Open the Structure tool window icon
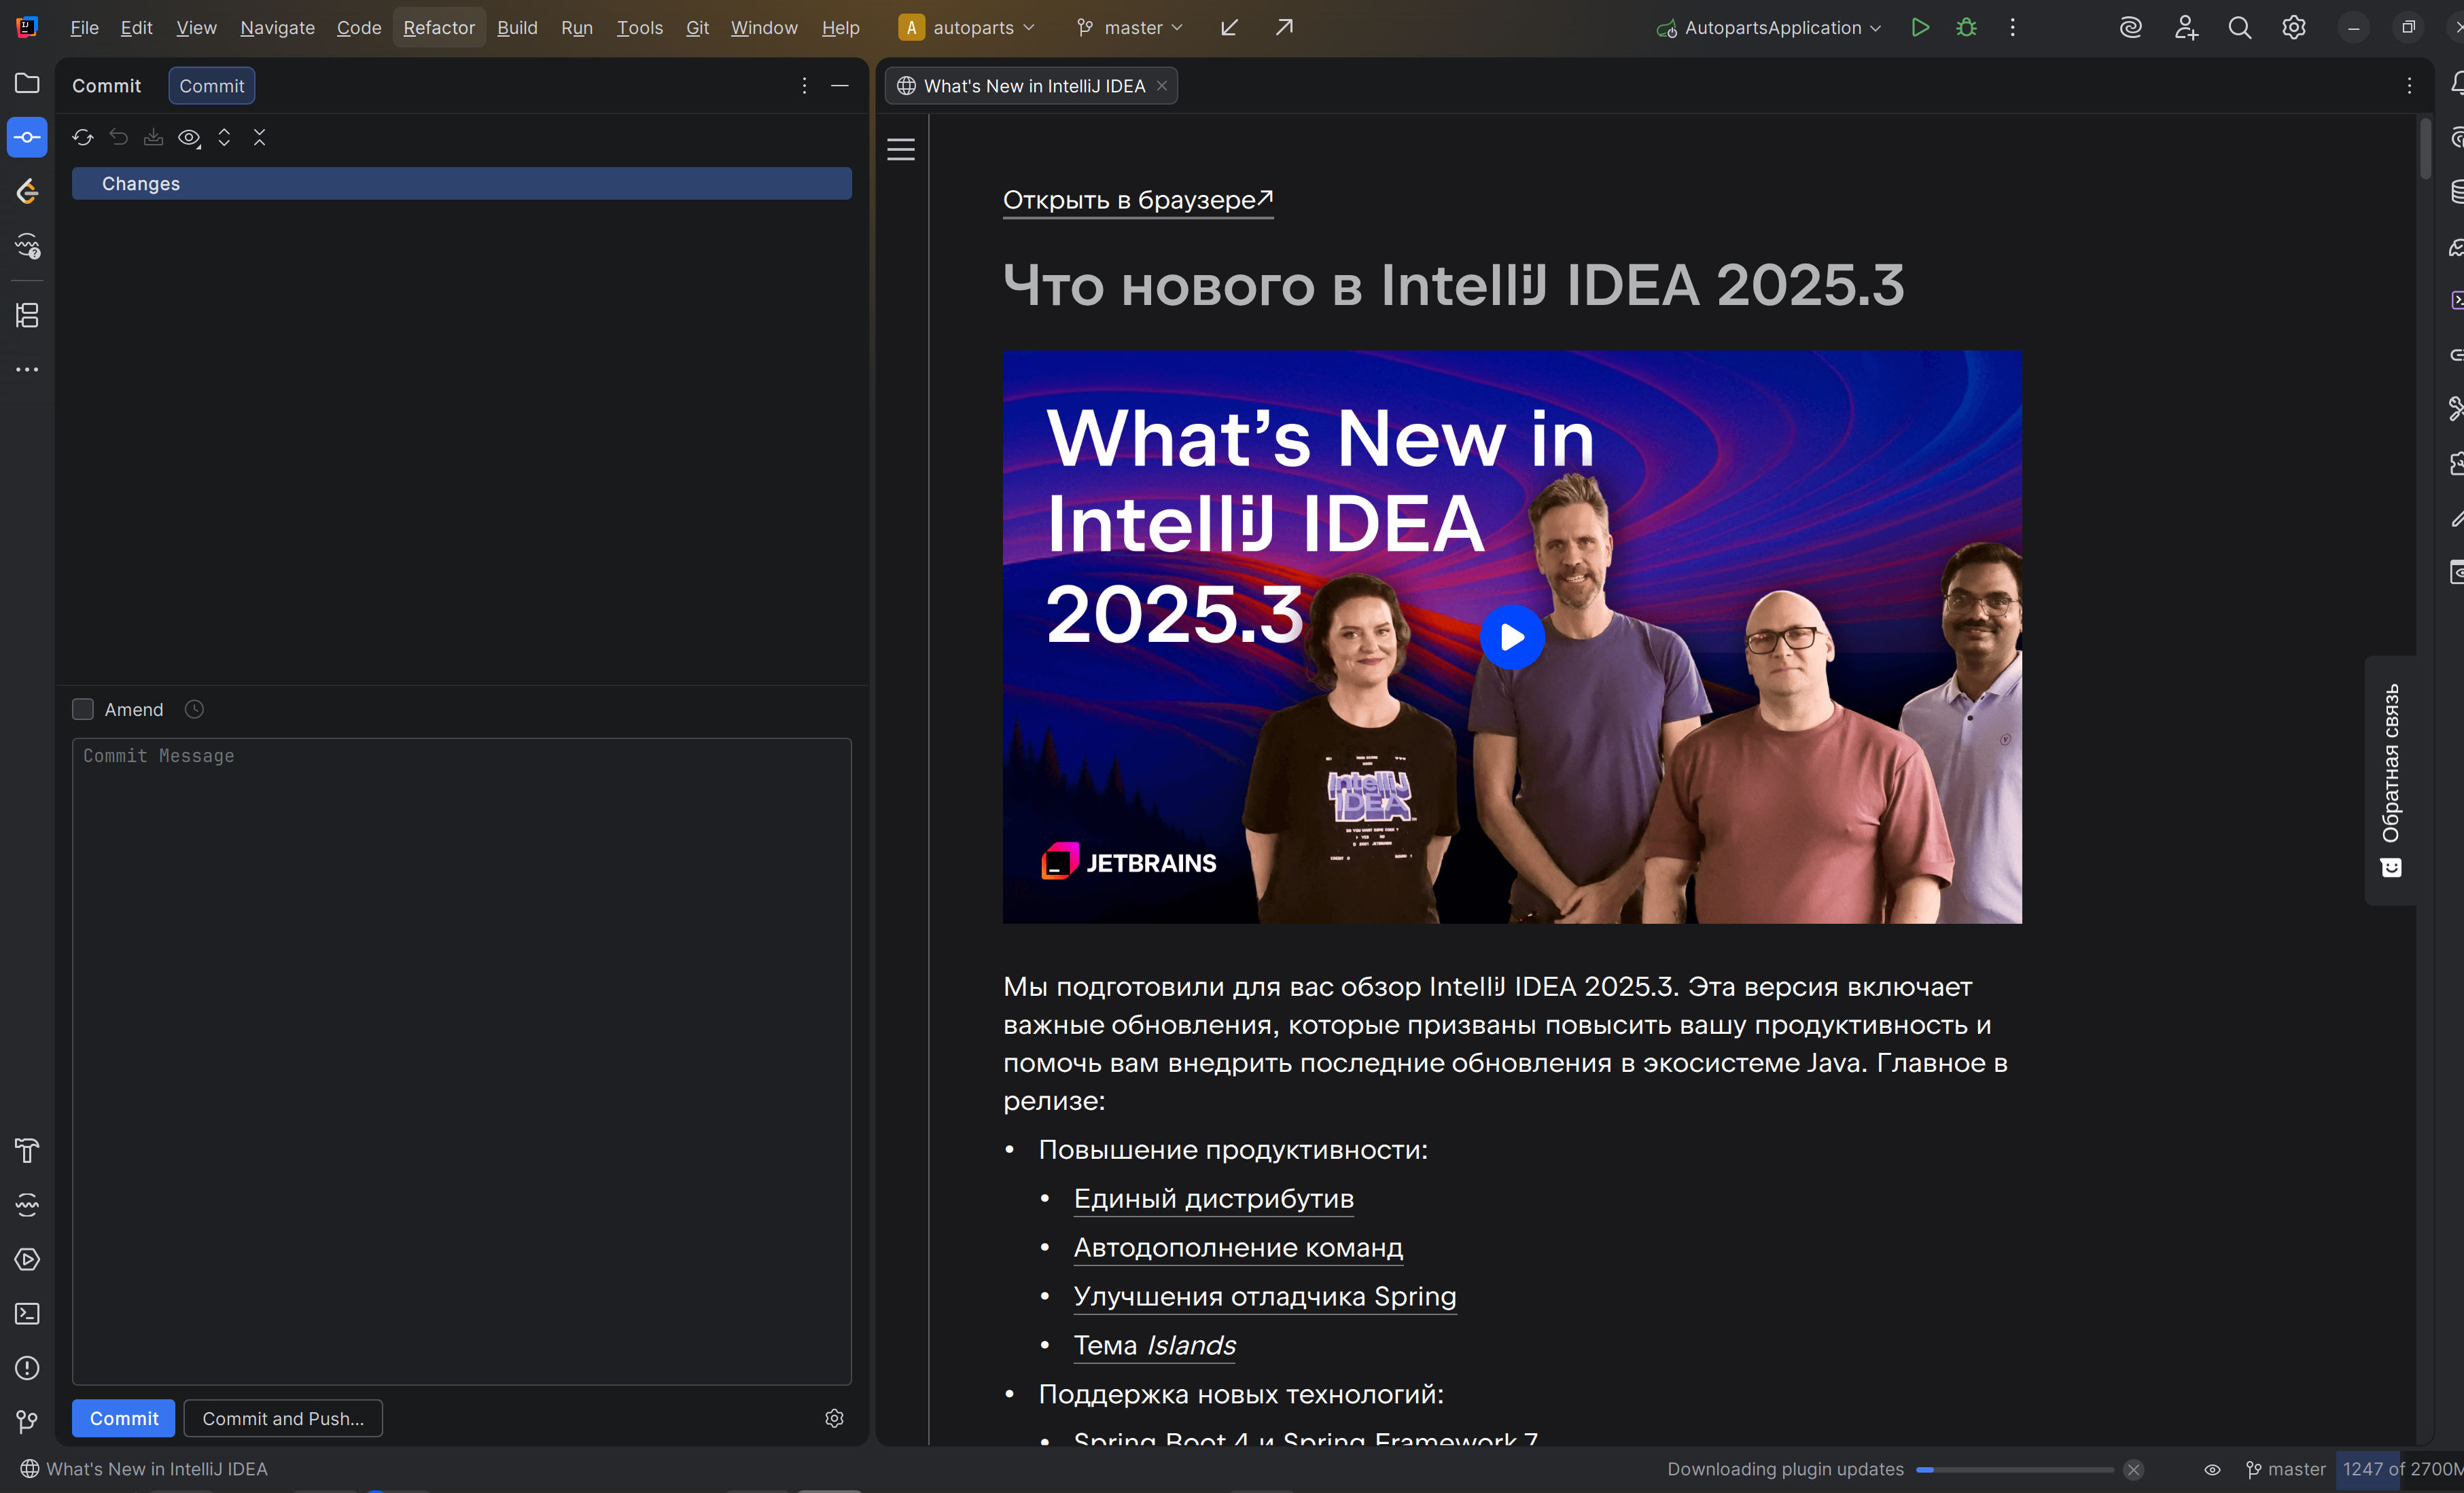 click(x=27, y=316)
